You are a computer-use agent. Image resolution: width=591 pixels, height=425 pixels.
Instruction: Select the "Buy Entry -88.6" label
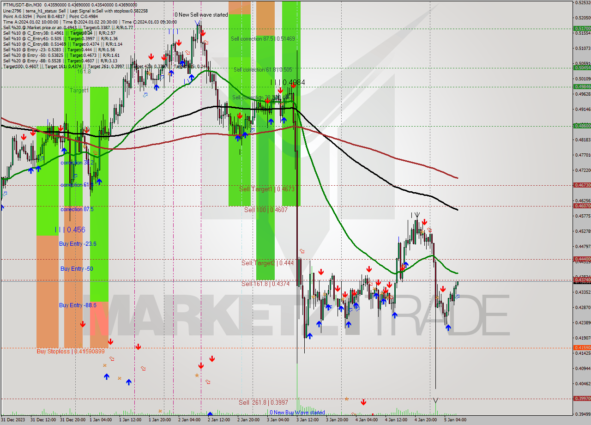click(78, 305)
